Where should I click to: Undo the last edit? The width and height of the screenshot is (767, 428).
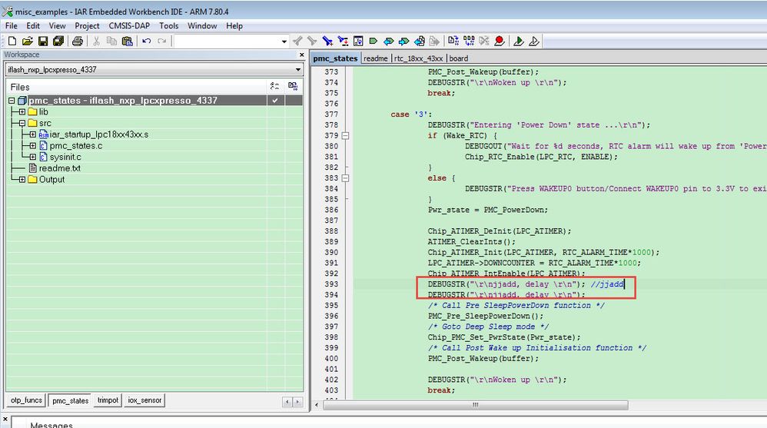point(146,41)
